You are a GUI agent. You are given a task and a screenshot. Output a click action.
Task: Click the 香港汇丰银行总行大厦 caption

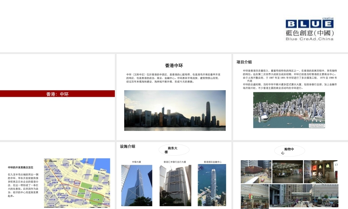pyautogui.click(x=175, y=162)
